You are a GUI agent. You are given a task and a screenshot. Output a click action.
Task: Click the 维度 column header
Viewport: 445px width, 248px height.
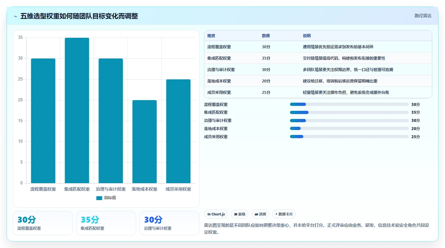pos(211,36)
